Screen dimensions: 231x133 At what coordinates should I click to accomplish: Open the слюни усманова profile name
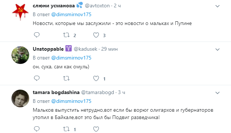(54, 6)
